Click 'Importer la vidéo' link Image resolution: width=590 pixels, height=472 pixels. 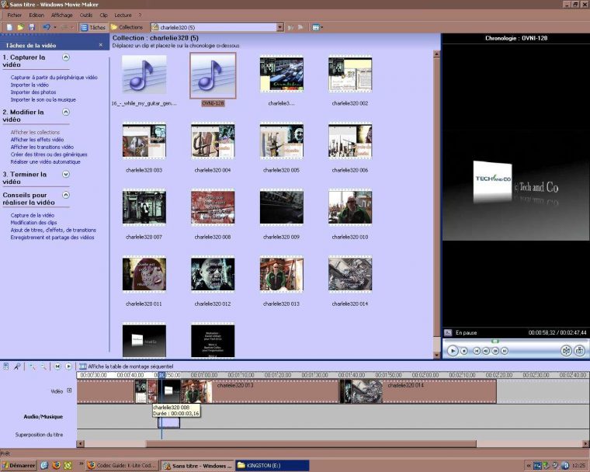tap(30, 85)
